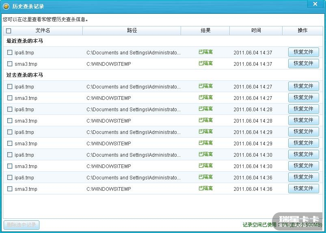This screenshot has width=326, height=233.
Task: Click the round icon in the title bar
Action: click(x=6, y=6)
